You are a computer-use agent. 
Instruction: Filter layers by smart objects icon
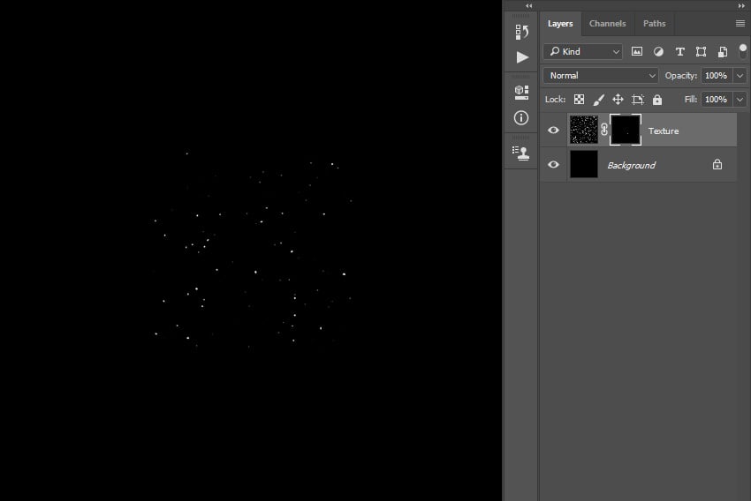click(722, 52)
